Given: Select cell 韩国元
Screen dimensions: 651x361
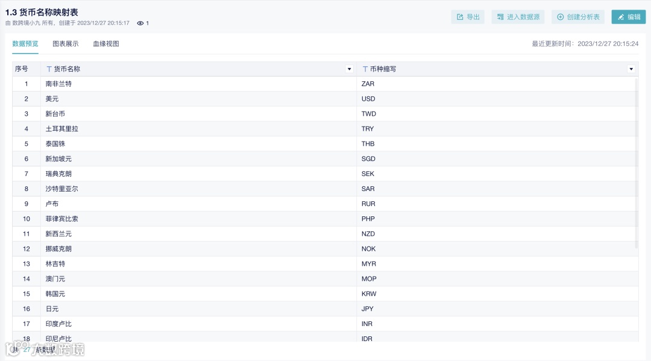Looking at the screenshot, I should pos(198,294).
